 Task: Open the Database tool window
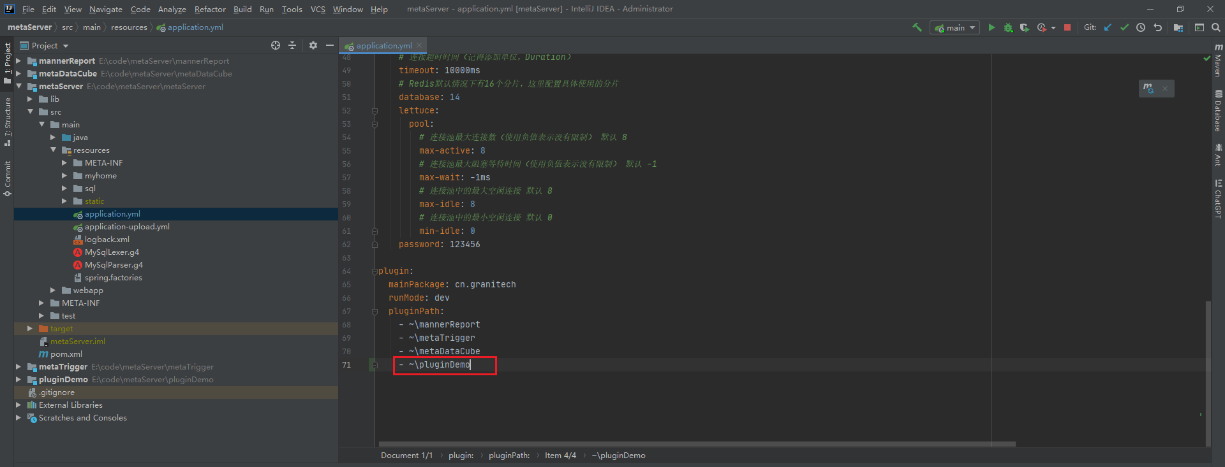tap(1218, 110)
